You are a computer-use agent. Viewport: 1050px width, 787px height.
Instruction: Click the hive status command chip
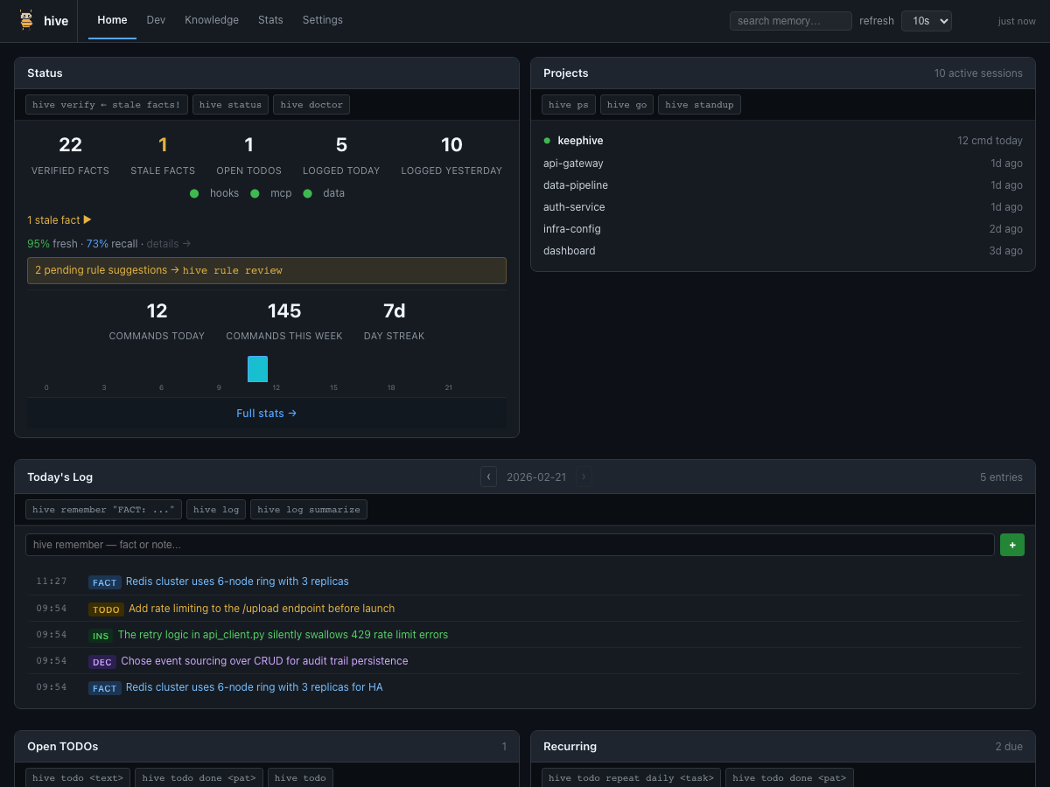coord(230,105)
